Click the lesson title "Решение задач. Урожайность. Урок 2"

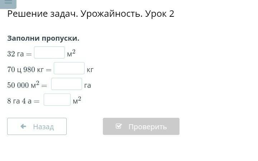pos(91,14)
